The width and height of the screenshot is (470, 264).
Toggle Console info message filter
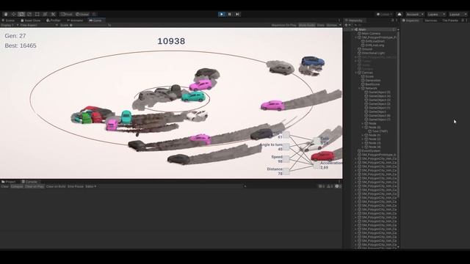click(x=322, y=186)
